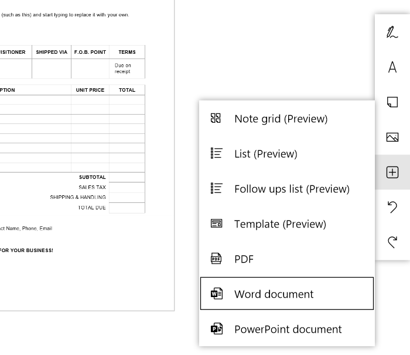Redo the last action
This screenshot has height=355, width=410.
click(x=392, y=242)
